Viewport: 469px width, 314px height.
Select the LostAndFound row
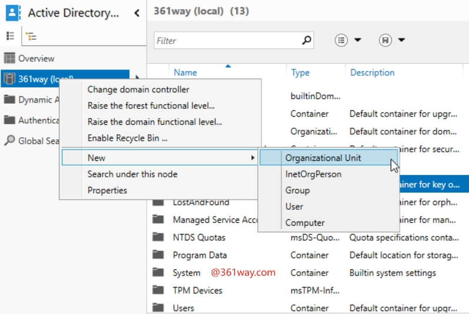click(x=201, y=202)
